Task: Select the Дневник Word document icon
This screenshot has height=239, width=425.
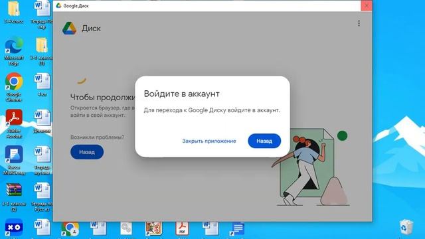Action: (42, 118)
